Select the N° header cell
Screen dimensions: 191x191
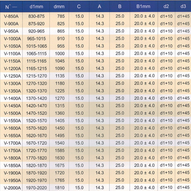click(11, 7)
